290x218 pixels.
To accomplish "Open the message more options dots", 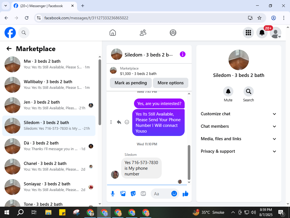I will (x=111, y=122).
